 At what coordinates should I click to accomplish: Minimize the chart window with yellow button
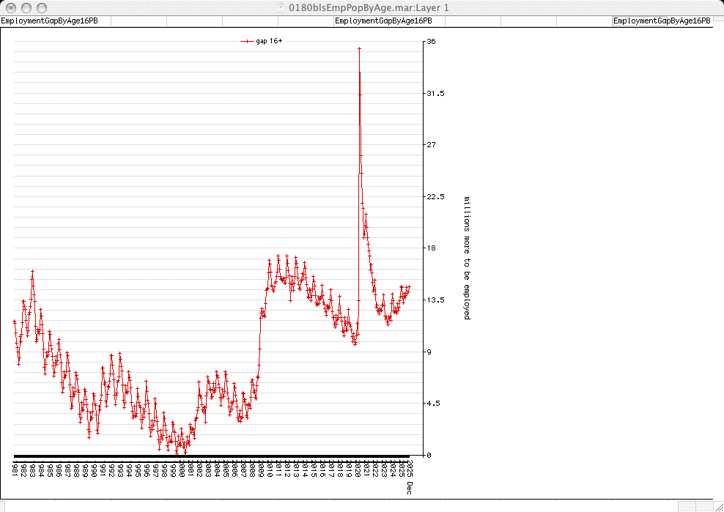[25, 7]
